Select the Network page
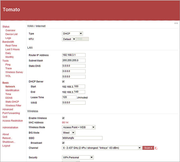Screen dimensions: 180x162 (x=10, y=87)
